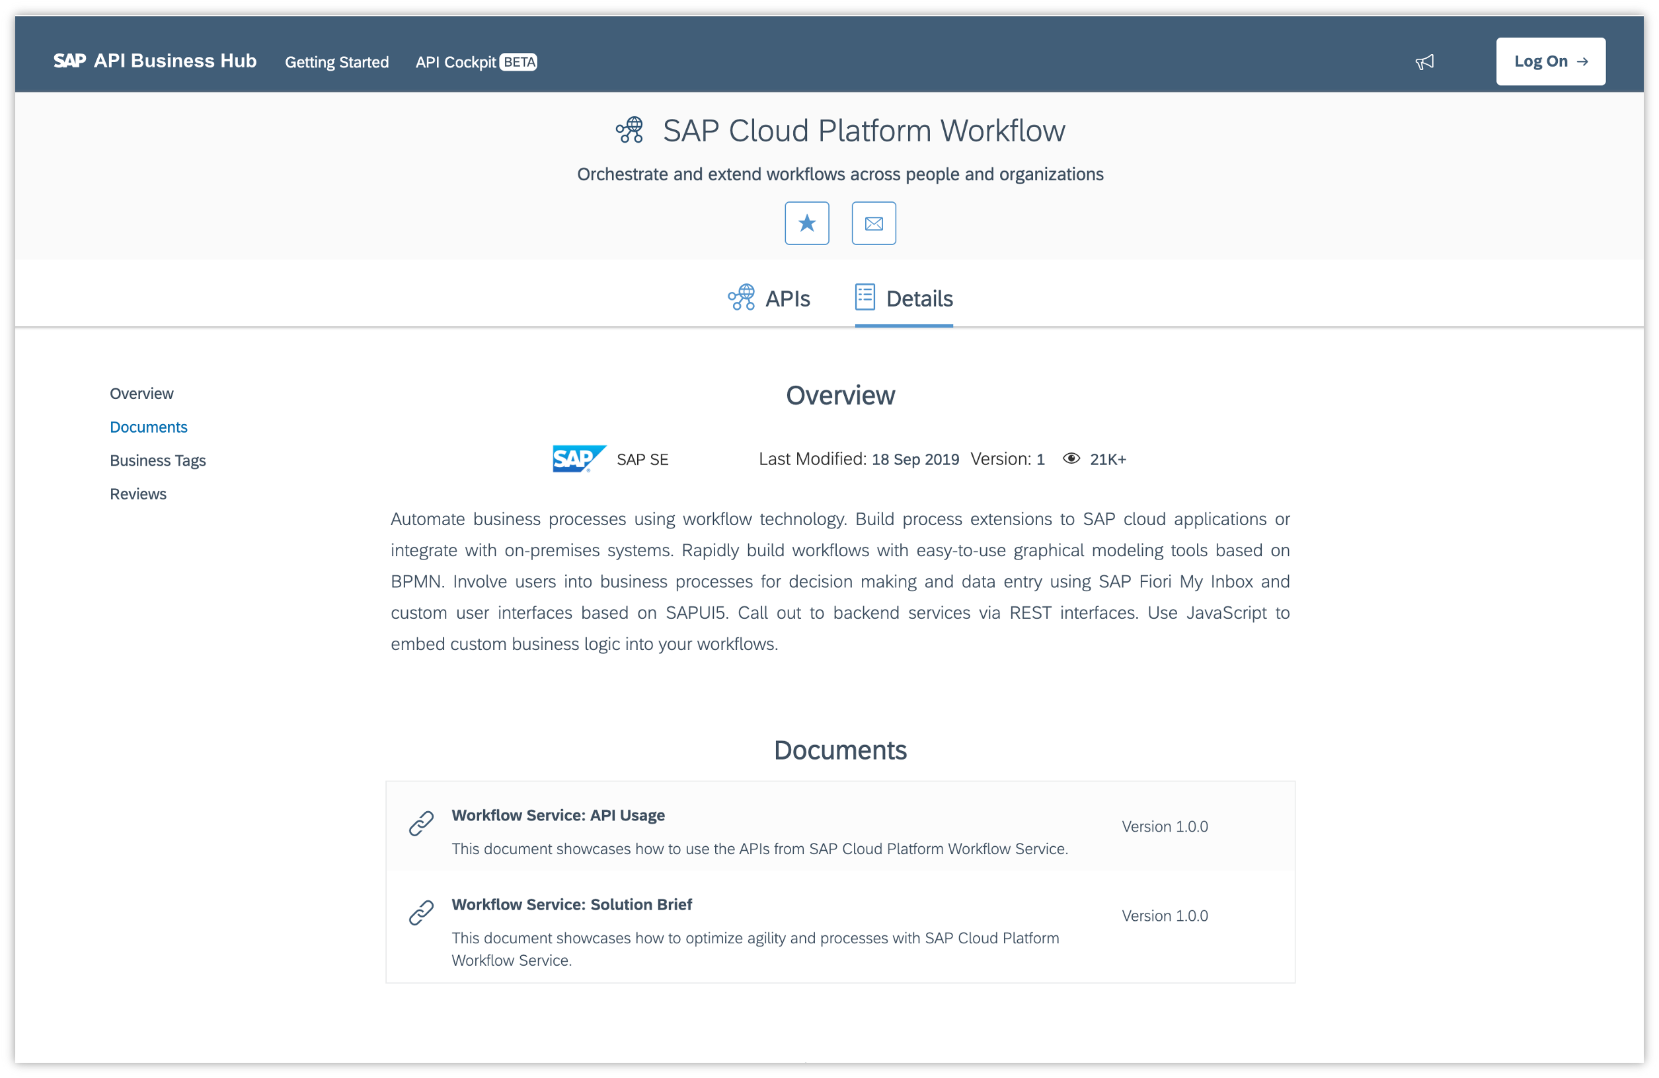Open the Workflow Service: Solution Brief link icon

point(420,913)
